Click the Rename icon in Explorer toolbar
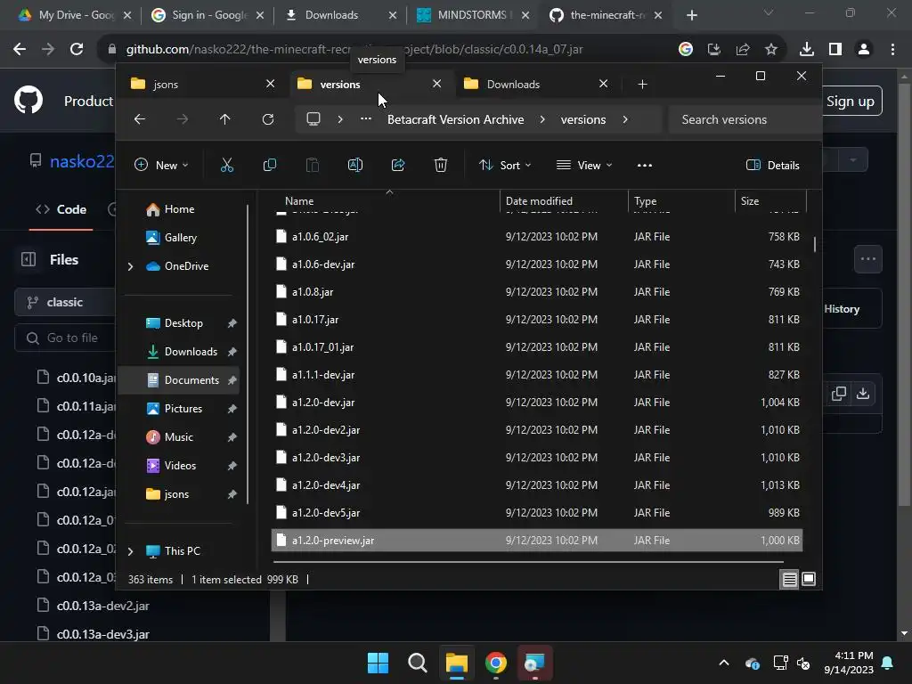Screen dimensions: 912x684 click(355, 165)
